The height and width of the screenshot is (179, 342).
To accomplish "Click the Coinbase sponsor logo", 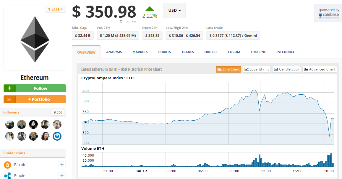I will coord(329,15).
